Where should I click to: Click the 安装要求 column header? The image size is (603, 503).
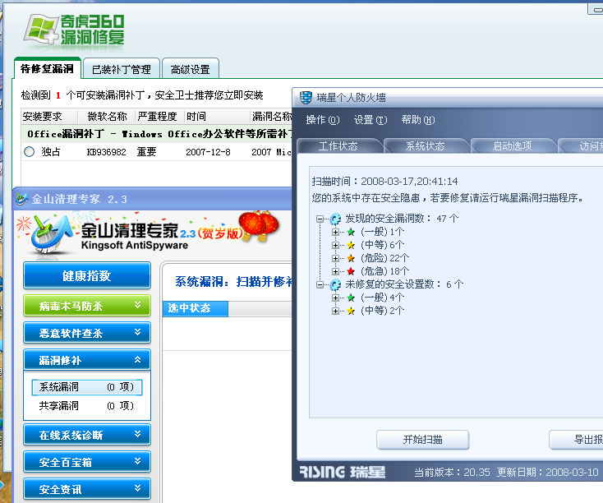[49, 116]
